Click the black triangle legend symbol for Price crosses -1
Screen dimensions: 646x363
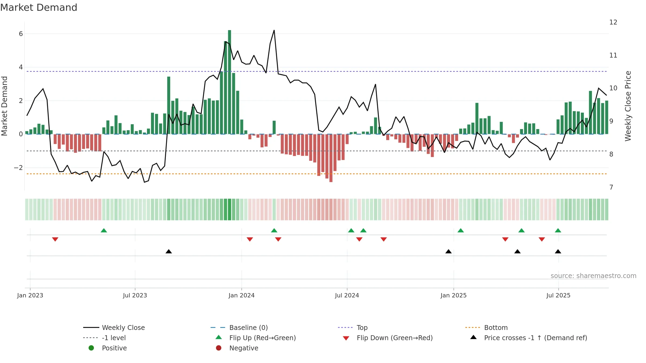tap(473, 337)
